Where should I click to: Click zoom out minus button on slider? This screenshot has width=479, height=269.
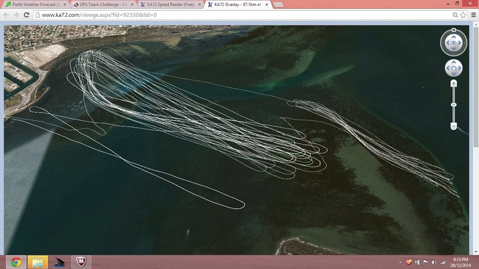(x=454, y=126)
